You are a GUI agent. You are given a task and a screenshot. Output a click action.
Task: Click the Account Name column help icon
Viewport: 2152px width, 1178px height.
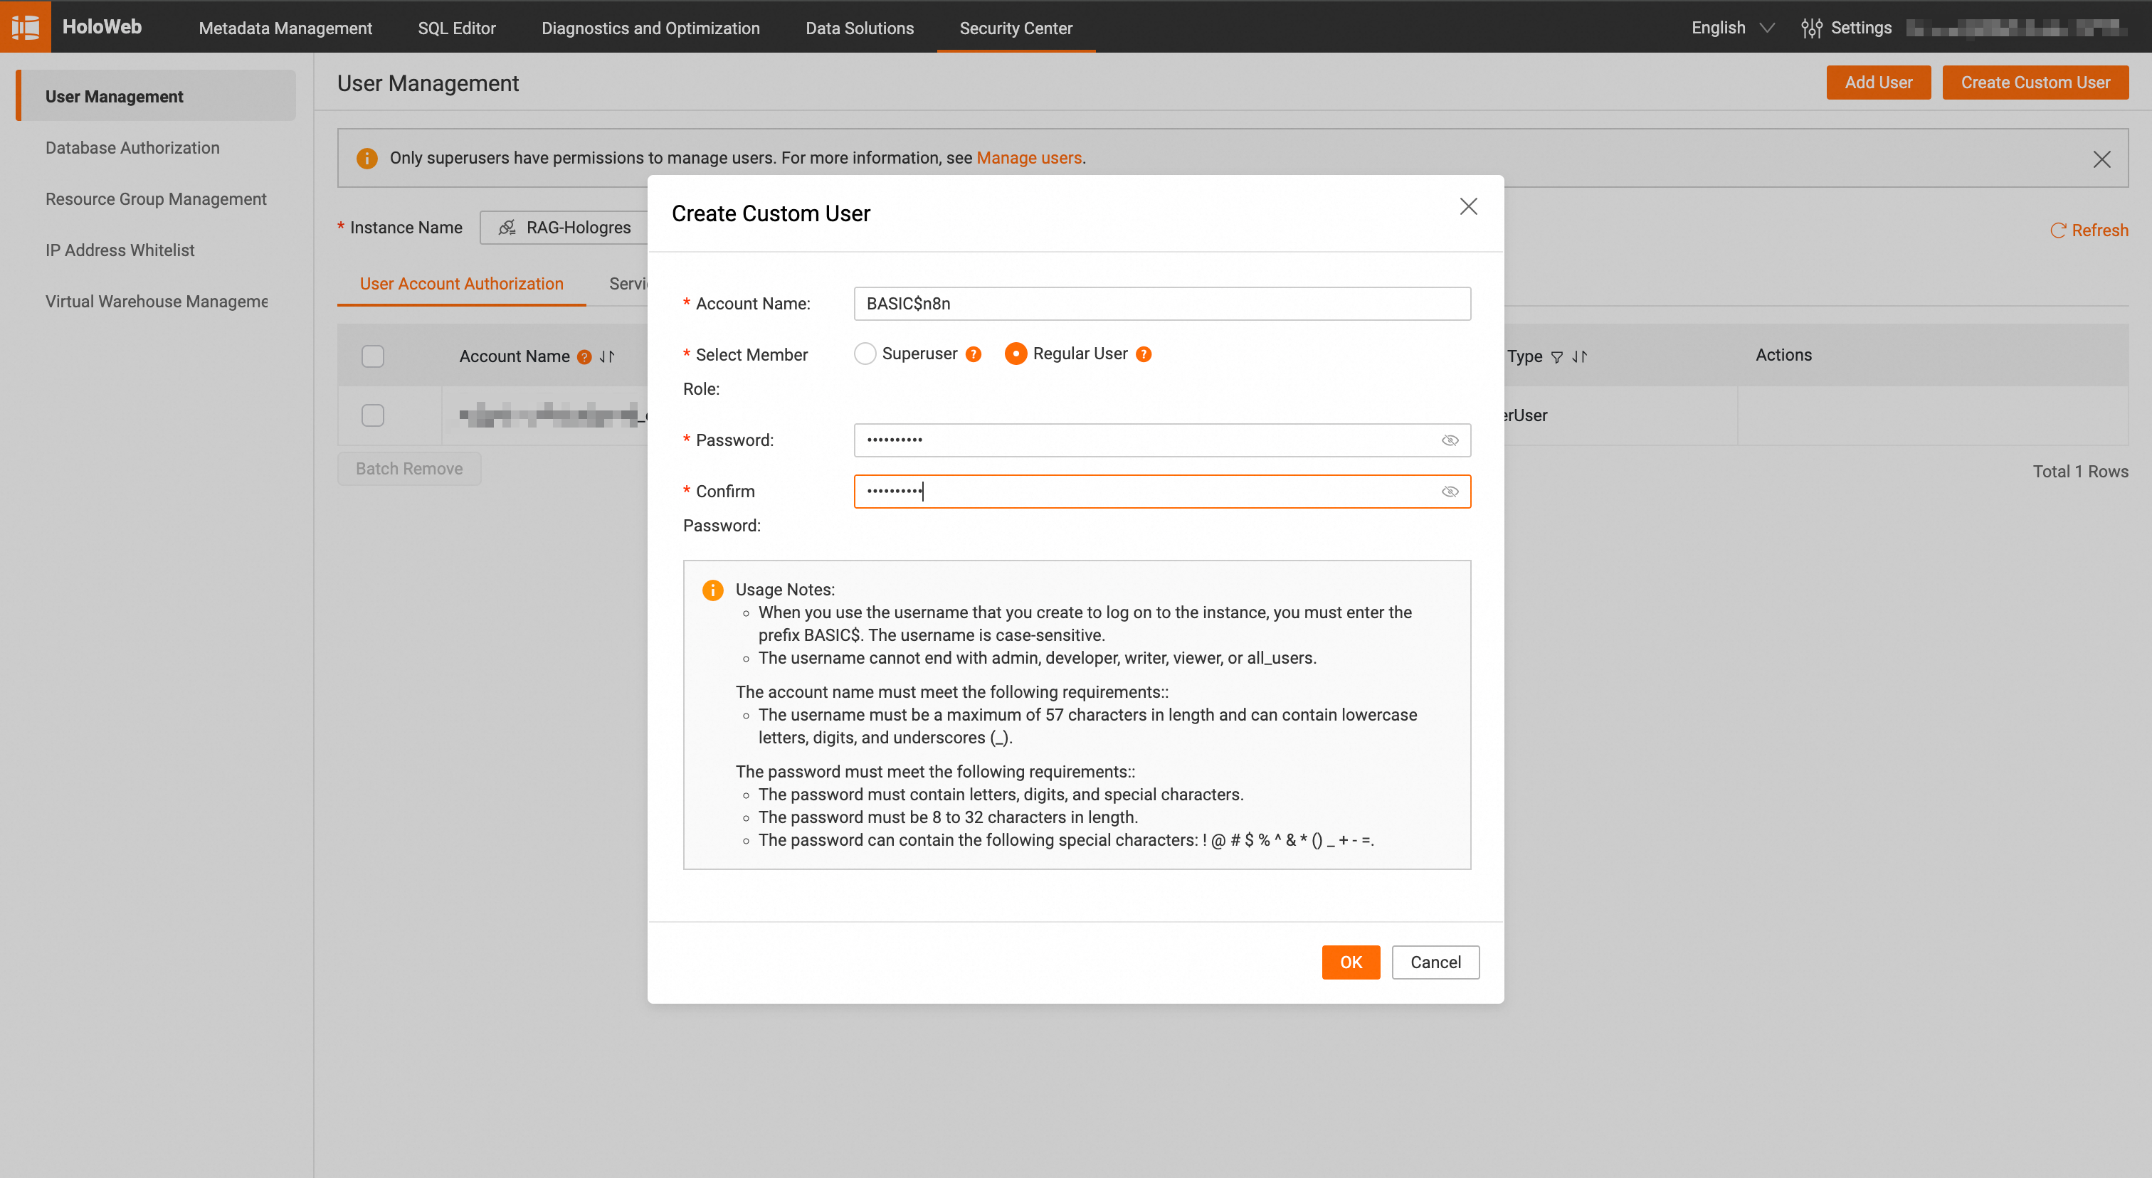coord(584,356)
